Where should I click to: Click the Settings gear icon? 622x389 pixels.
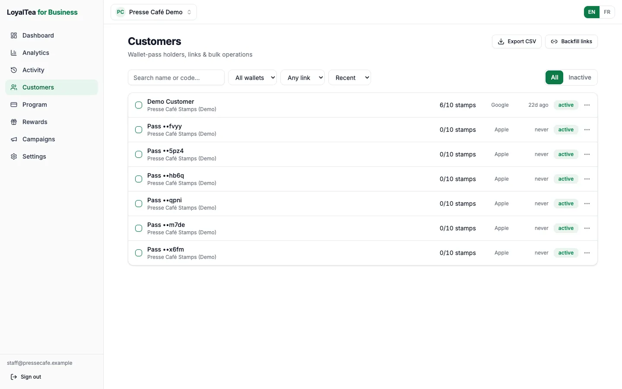14,156
